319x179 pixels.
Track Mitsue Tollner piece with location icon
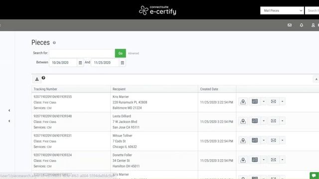(x=243, y=141)
